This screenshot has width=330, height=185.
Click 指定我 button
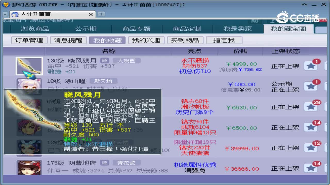[x=224, y=40]
